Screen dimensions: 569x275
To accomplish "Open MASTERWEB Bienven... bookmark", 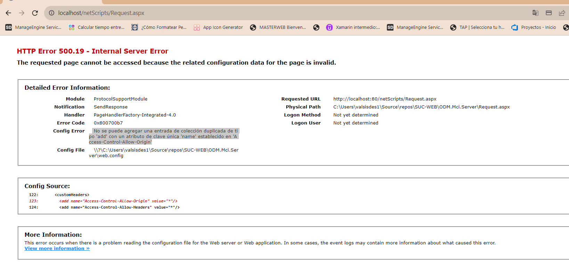I will pyautogui.click(x=278, y=27).
